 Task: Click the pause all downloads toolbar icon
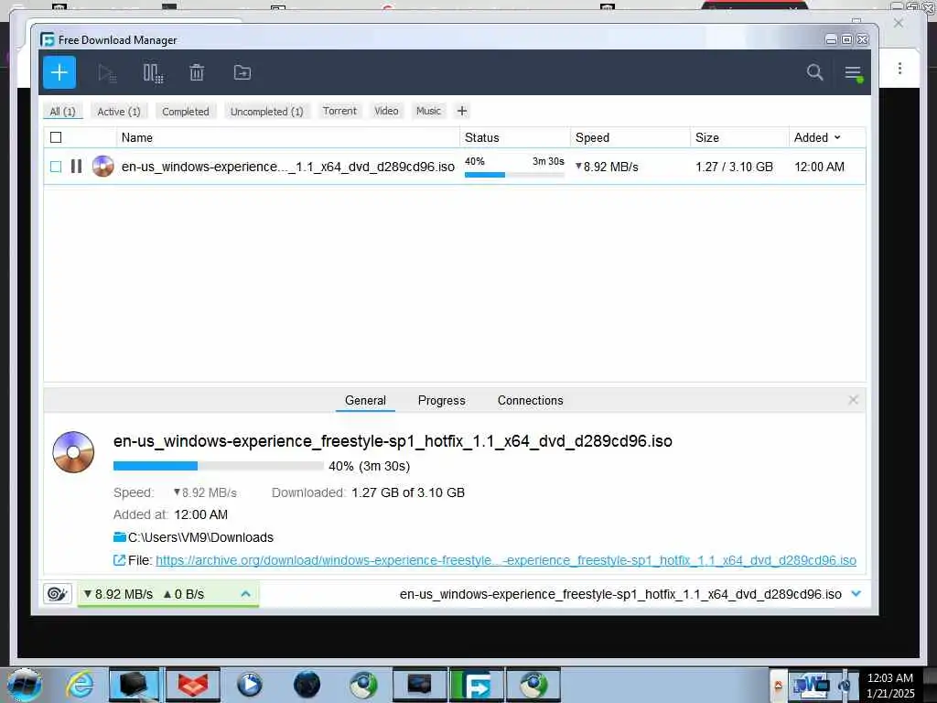pyautogui.click(x=153, y=73)
